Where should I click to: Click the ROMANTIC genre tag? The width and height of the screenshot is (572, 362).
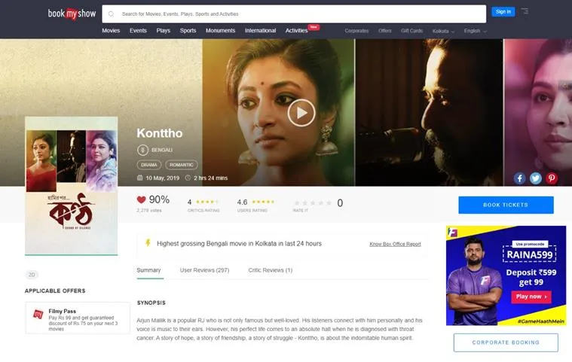pyautogui.click(x=182, y=165)
